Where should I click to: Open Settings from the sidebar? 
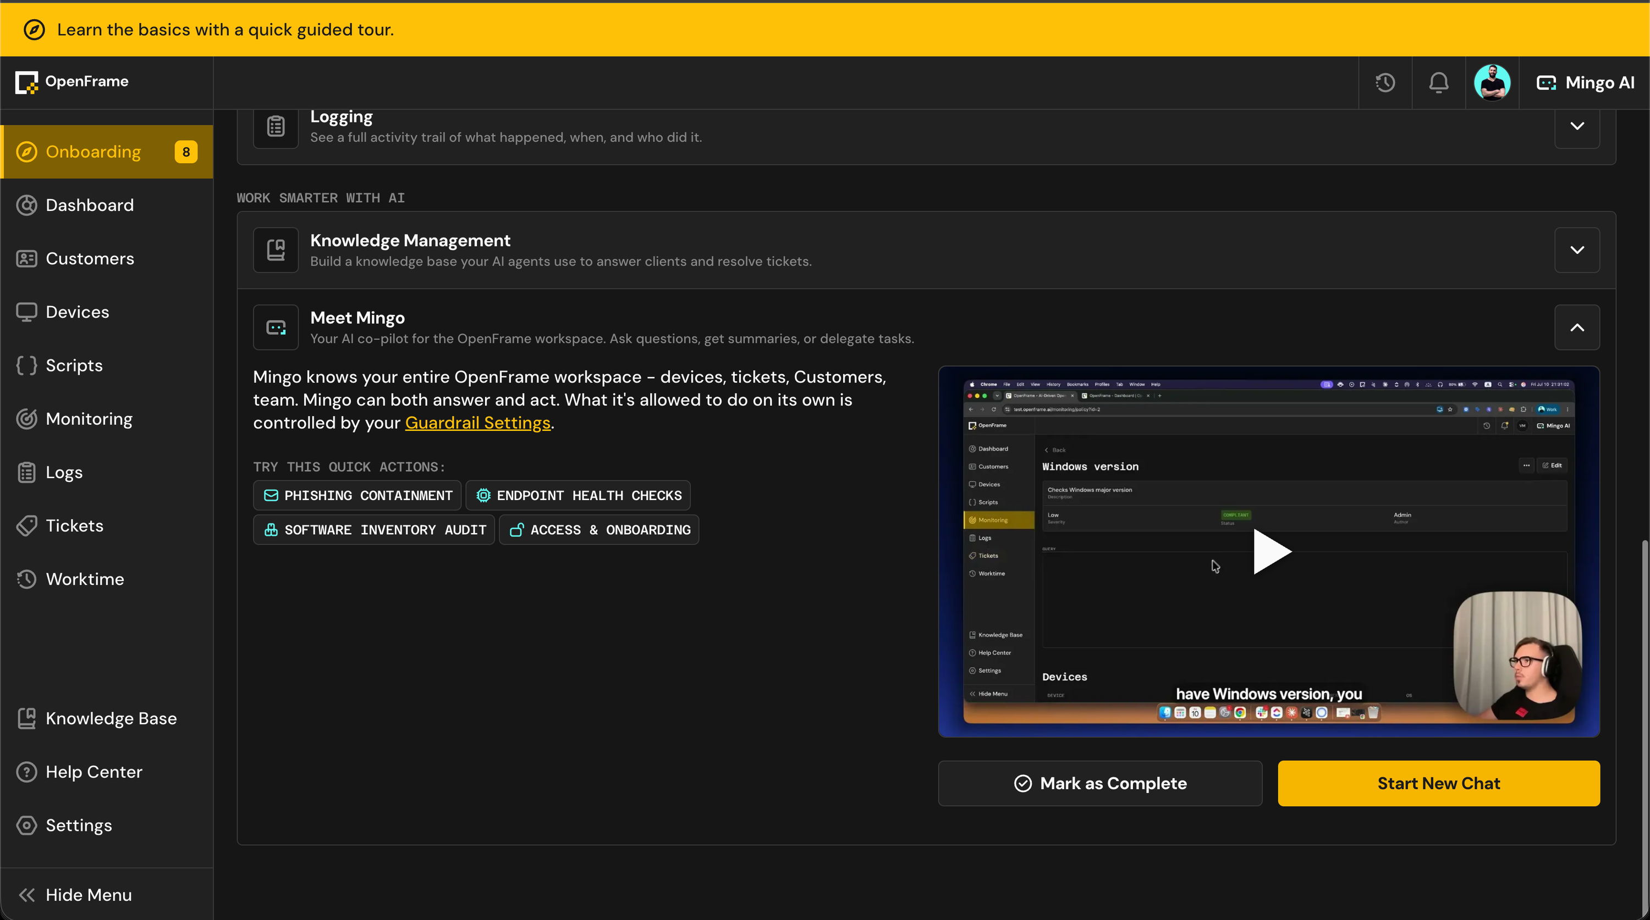[x=107, y=825]
